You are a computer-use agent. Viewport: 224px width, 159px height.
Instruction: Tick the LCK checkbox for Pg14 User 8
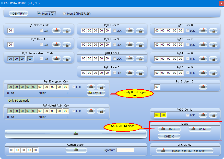pos(188,59)
